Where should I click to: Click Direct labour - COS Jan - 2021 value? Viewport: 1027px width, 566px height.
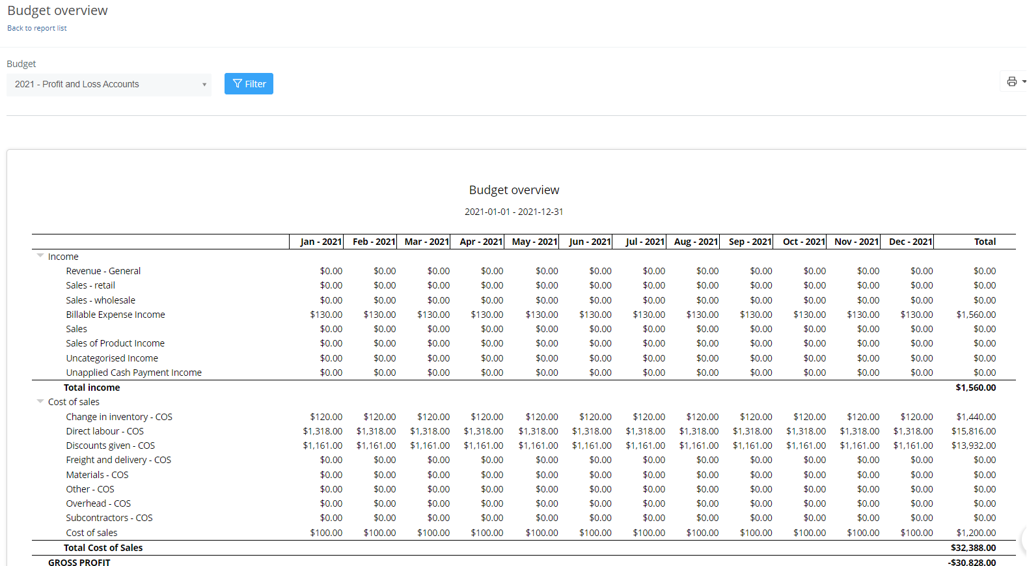point(323,431)
